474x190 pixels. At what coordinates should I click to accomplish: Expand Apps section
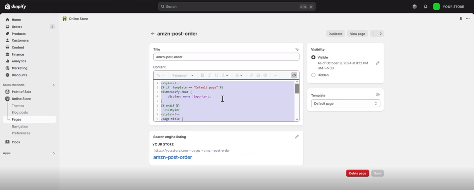pyautogui.click(x=54, y=153)
